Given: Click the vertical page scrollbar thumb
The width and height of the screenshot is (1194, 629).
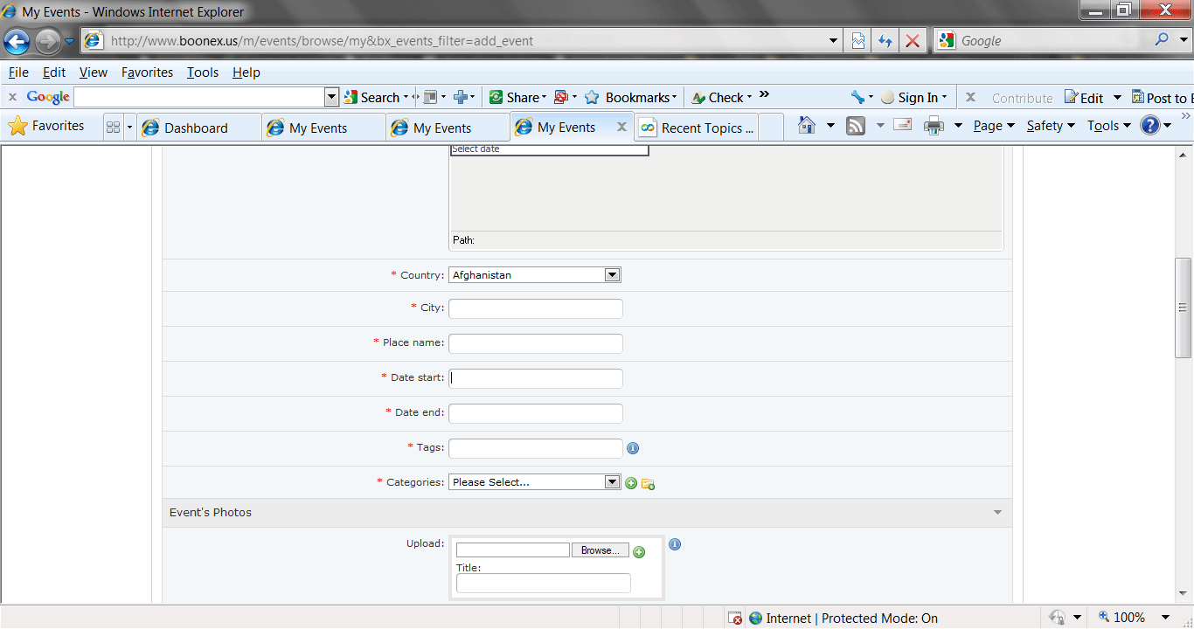Looking at the screenshot, I should click(1184, 308).
